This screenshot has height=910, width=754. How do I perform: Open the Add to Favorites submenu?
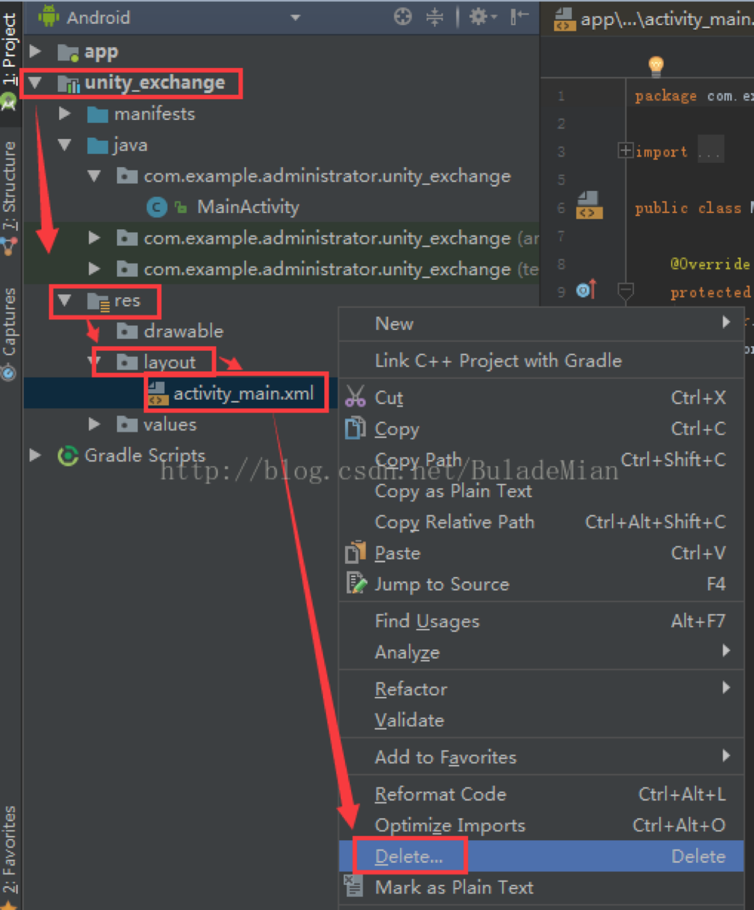point(541,757)
